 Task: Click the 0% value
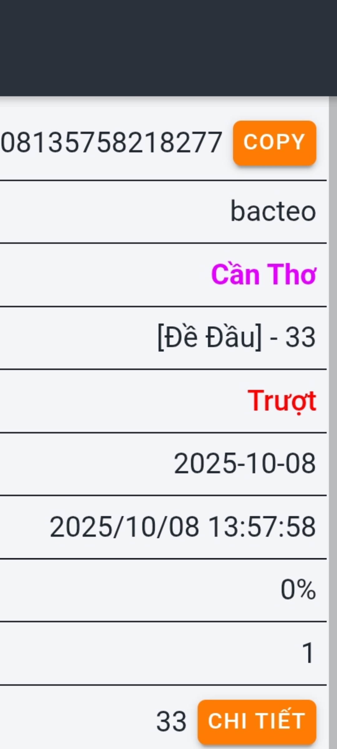(x=298, y=590)
